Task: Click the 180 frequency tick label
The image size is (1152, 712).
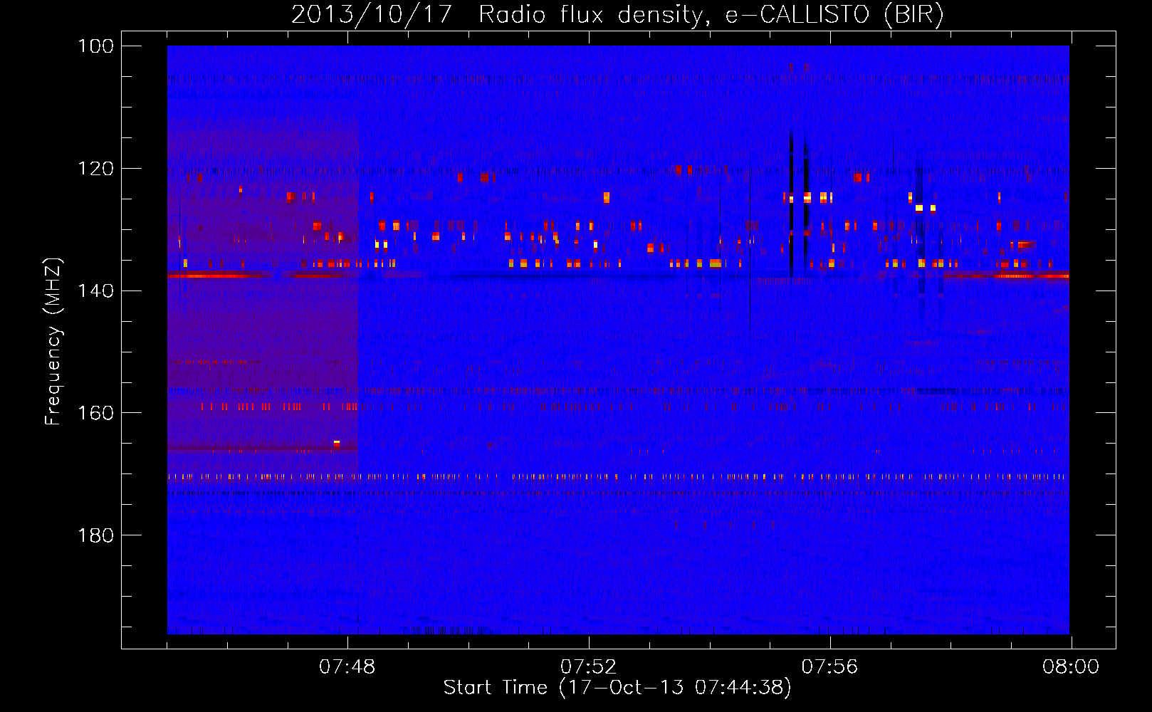Action: point(95,535)
